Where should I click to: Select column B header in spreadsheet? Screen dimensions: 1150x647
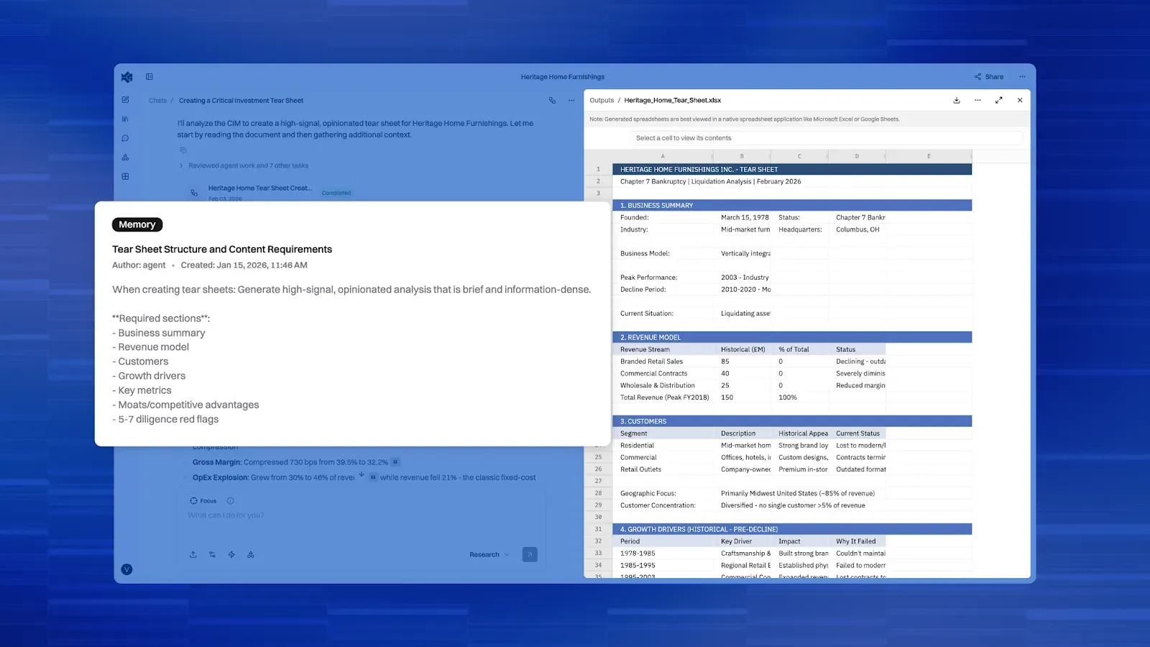(x=742, y=156)
